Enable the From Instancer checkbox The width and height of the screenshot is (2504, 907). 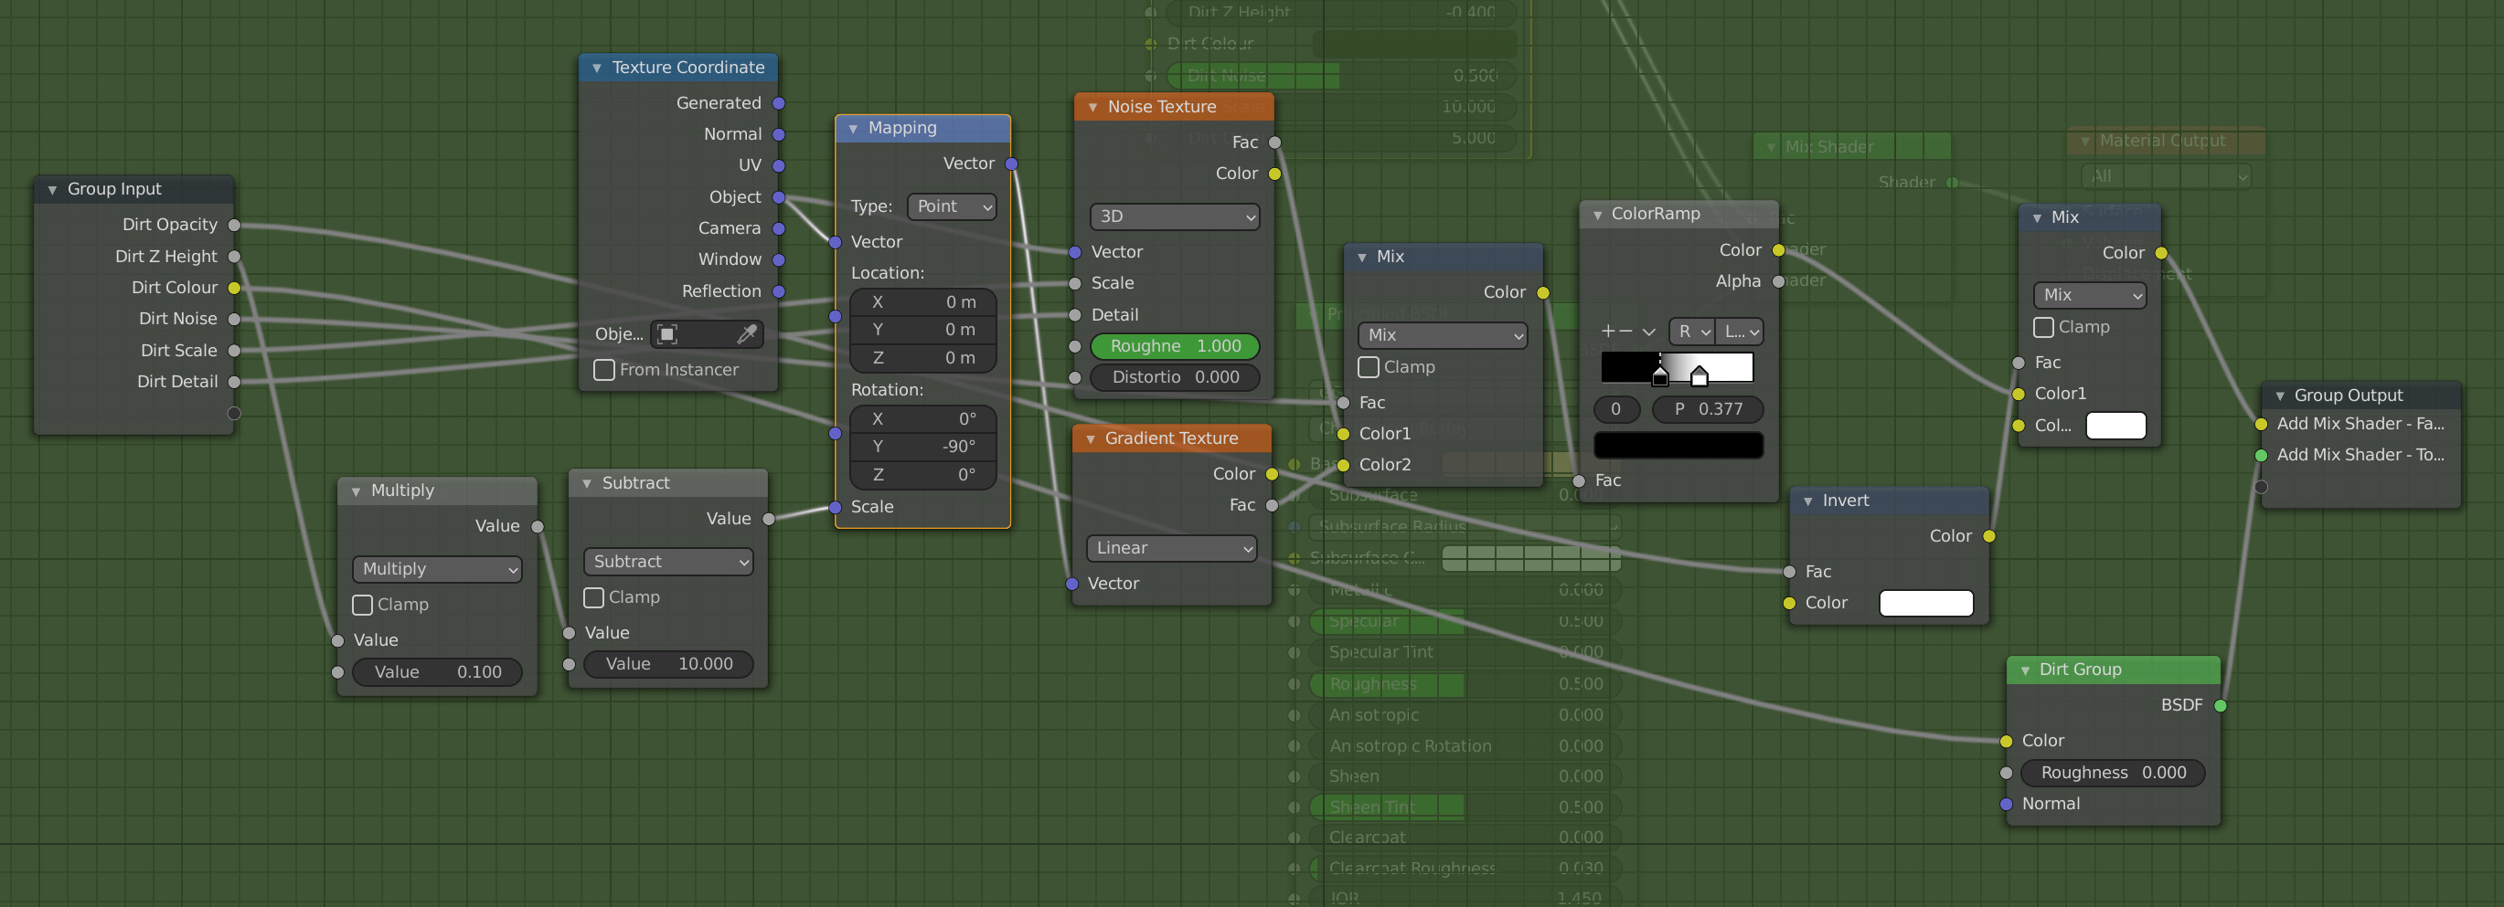[x=603, y=370]
